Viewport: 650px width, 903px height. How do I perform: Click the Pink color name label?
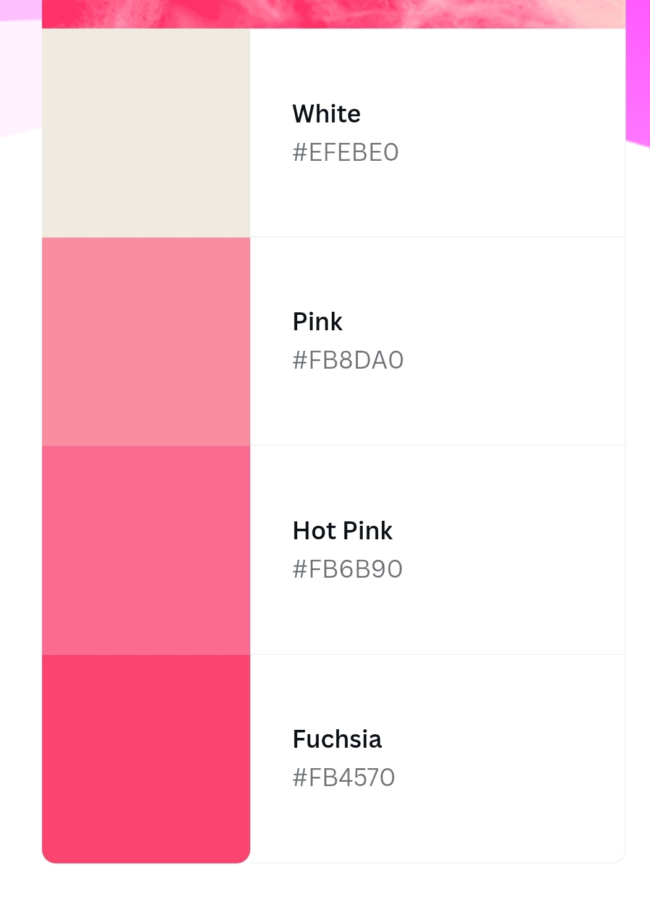tap(317, 322)
